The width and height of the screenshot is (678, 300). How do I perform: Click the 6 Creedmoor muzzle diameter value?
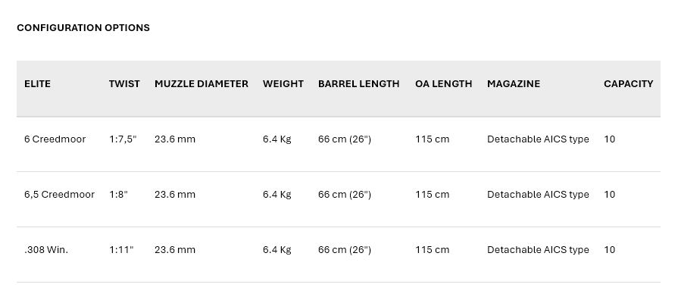tap(175, 139)
